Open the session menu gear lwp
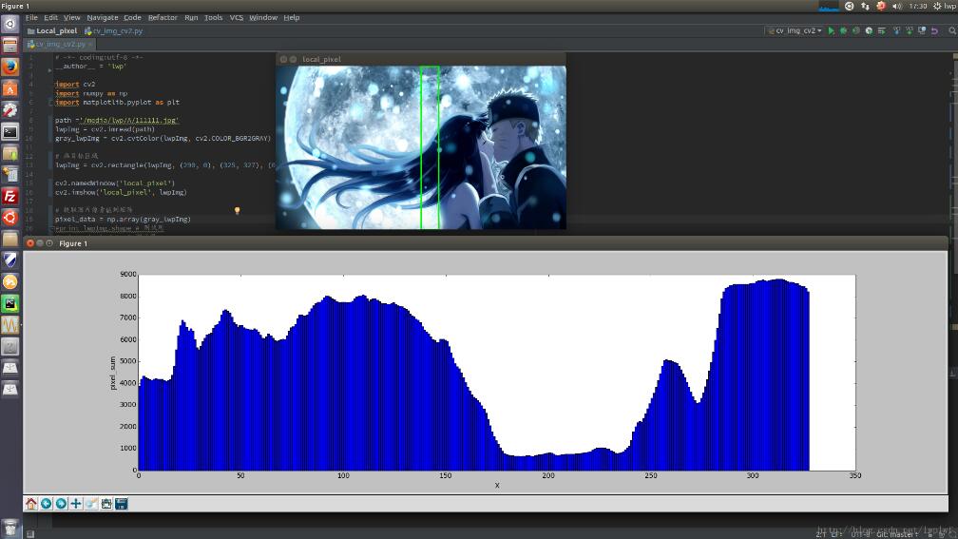This screenshot has width=958, height=539. tap(945, 6)
